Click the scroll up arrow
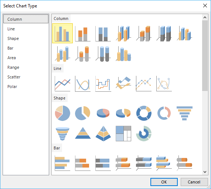The width and height of the screenshot is (211, 189). coord(205,17)
